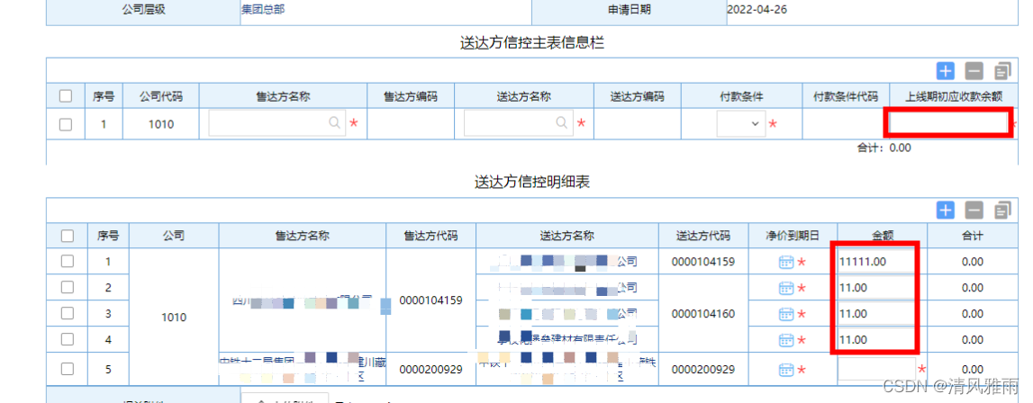Check the select-all box in the detail table header

pos(68,235)
